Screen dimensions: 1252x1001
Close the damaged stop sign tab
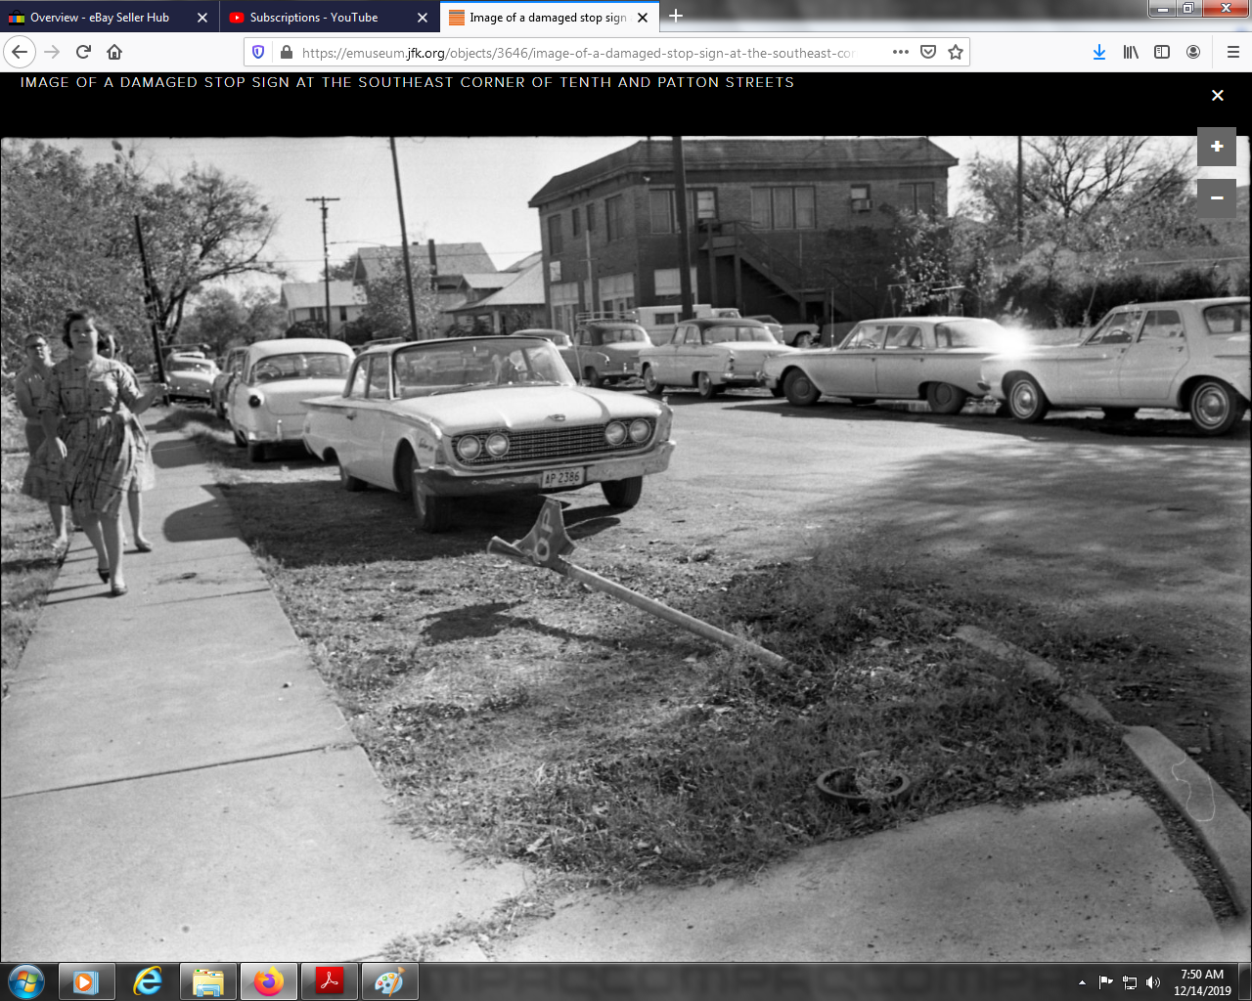(x=643, y=18)
